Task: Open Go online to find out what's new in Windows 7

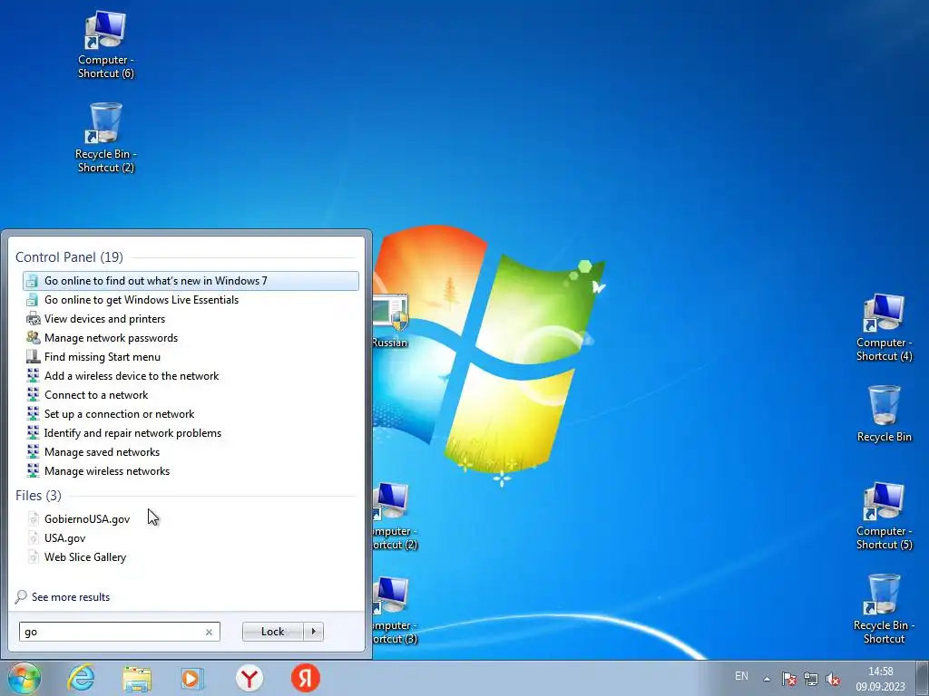Action: [191, 281]
